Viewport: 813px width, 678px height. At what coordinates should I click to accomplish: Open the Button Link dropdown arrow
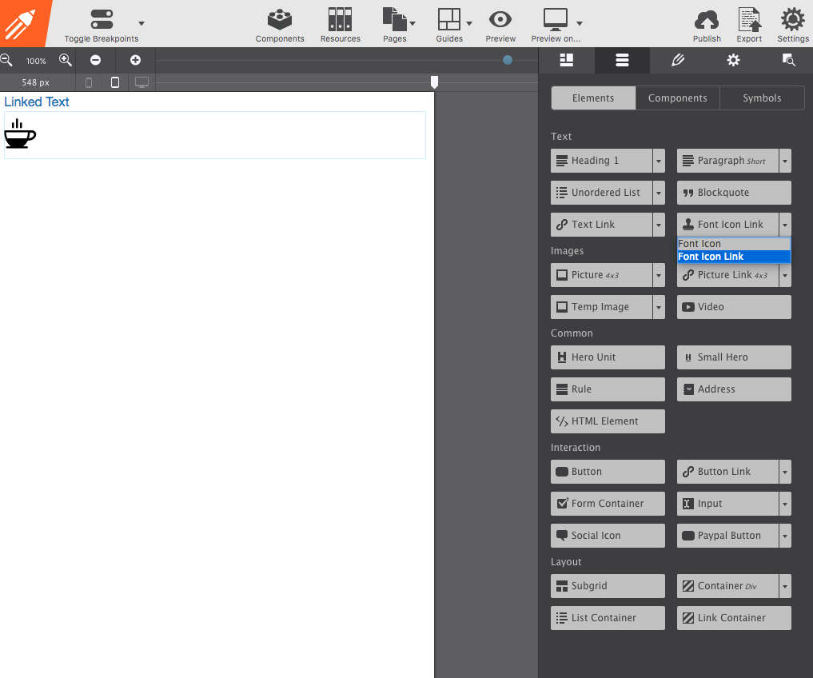point(785,472)
